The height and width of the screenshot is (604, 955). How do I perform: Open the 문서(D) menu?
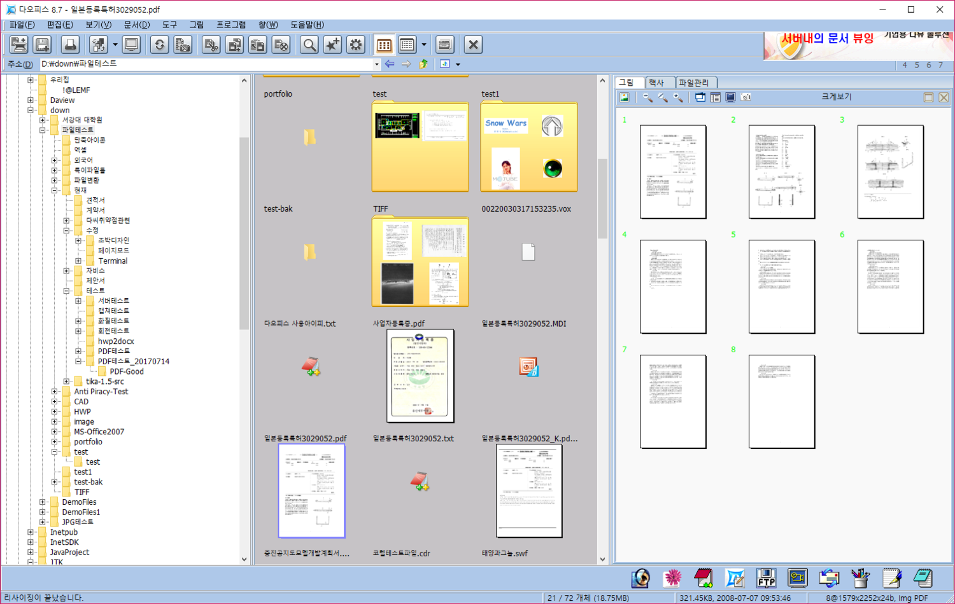136,25
